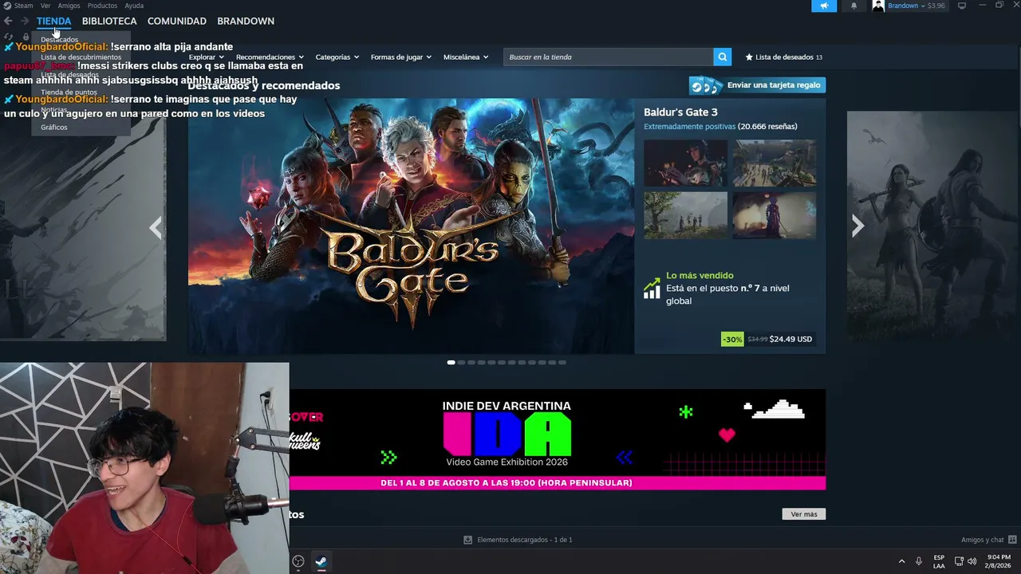The width and height of the screenshot is (1021, 574).
Task: Expand the Recomendaciones dropdown
Action: pos(270,57)
